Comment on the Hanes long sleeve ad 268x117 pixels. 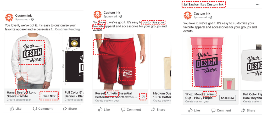[43, 109]
